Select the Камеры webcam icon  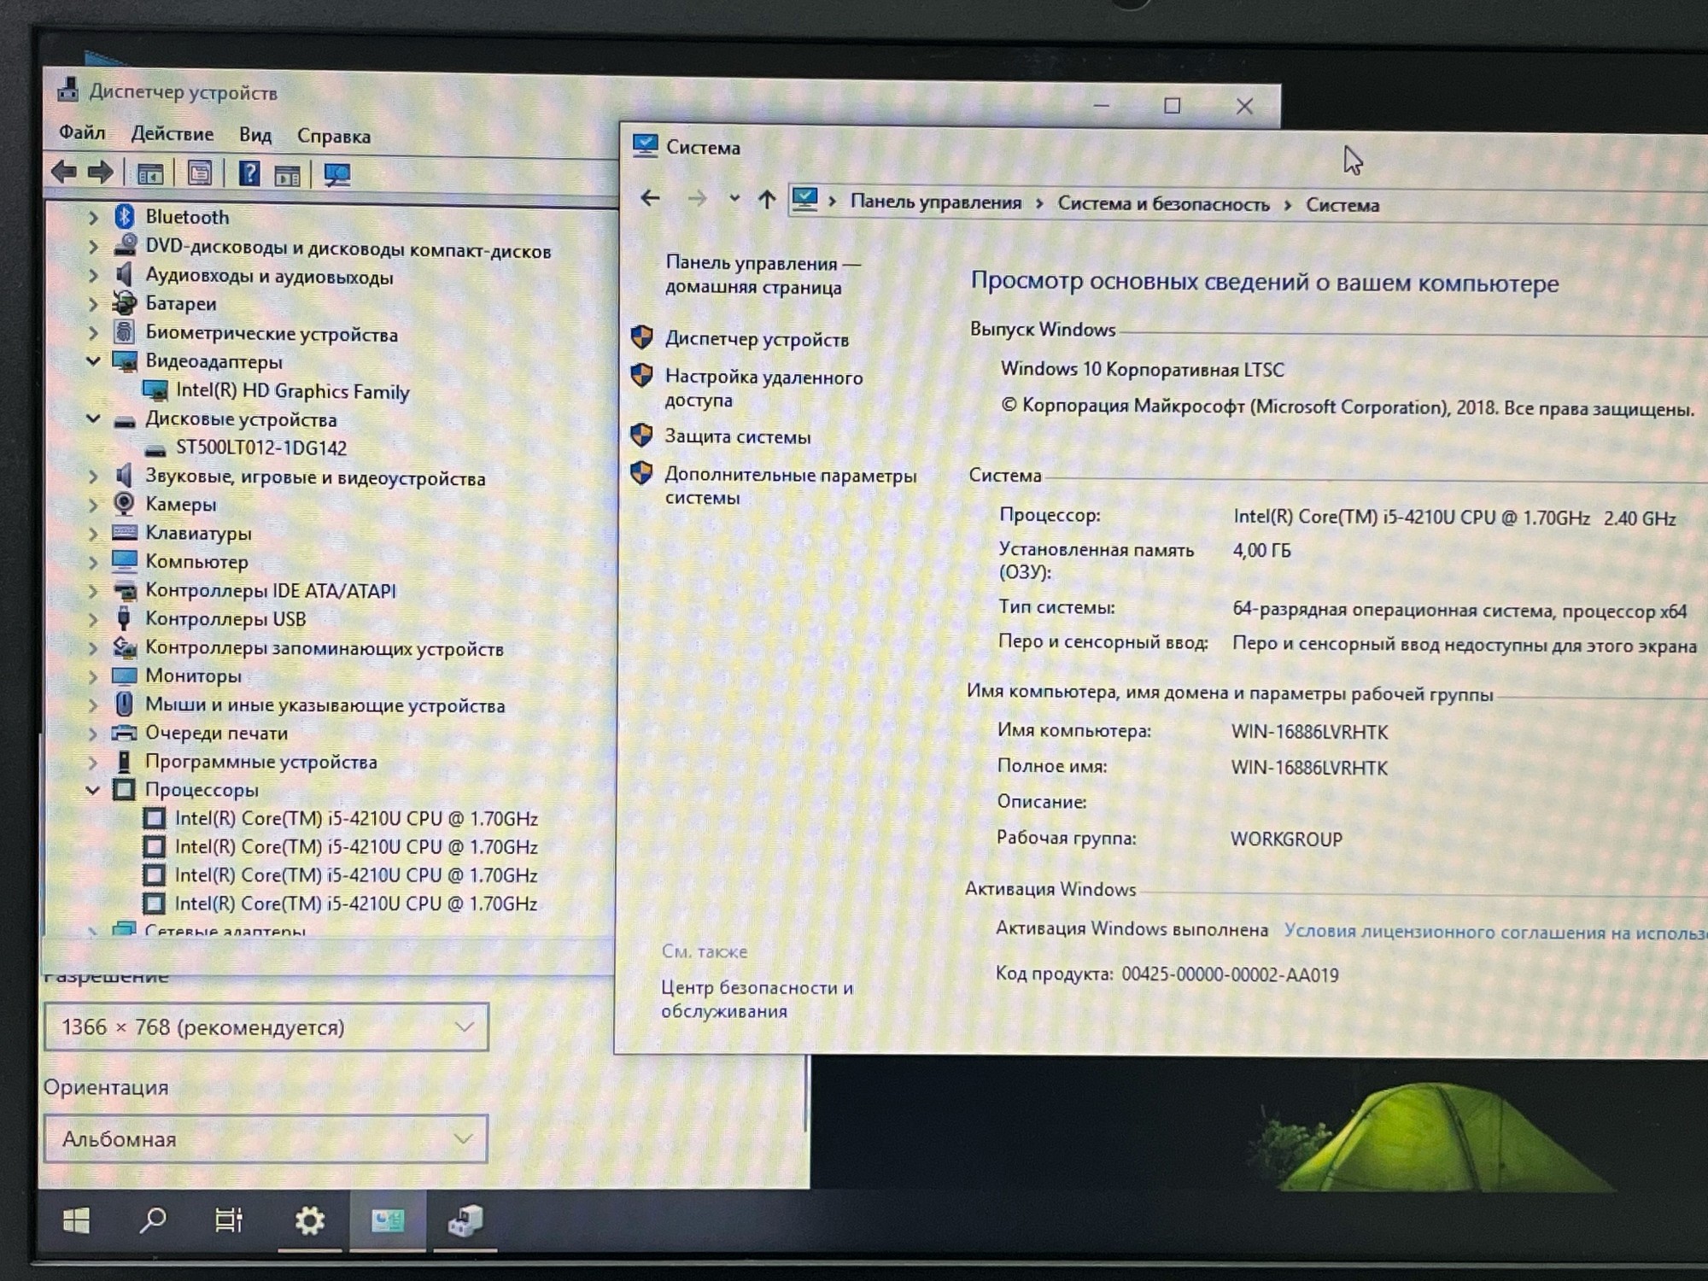(x=124, y=503)
